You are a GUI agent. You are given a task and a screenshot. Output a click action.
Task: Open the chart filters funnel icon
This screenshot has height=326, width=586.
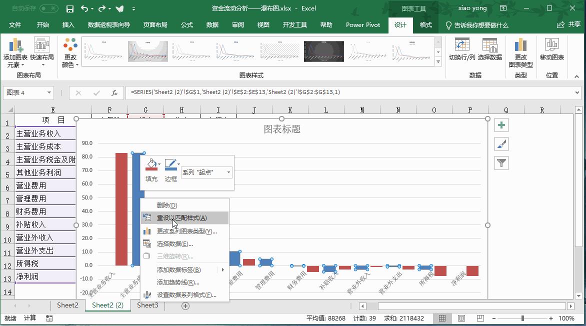pyautogui.click(x=501, y=162)
